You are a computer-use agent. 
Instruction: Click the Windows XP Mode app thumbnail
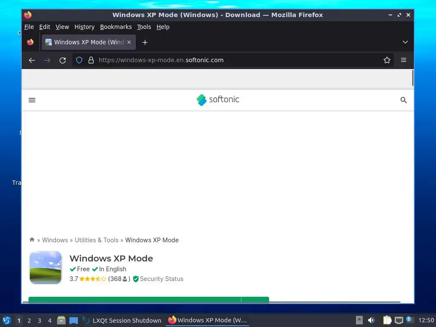point(45,267)
